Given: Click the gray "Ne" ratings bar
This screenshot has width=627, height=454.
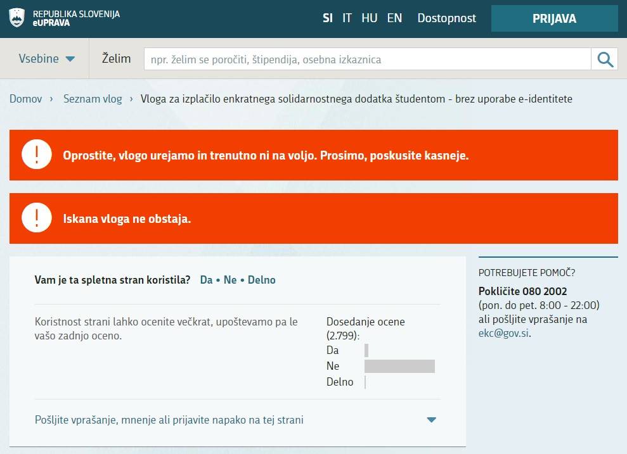Looking at the screenshot, I should [399, 366].
